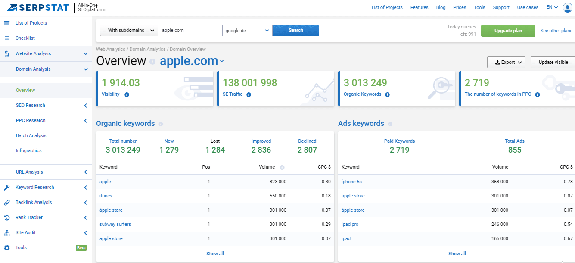Open keyword 'itunes' in organic table

106,196
